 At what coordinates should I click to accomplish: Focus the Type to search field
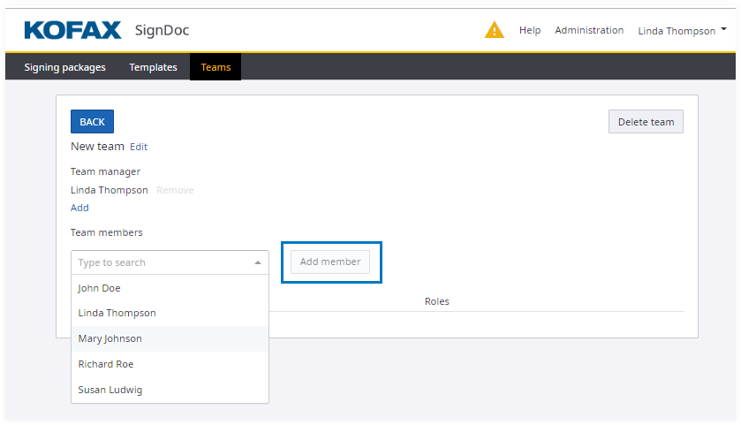pos(159,262)
